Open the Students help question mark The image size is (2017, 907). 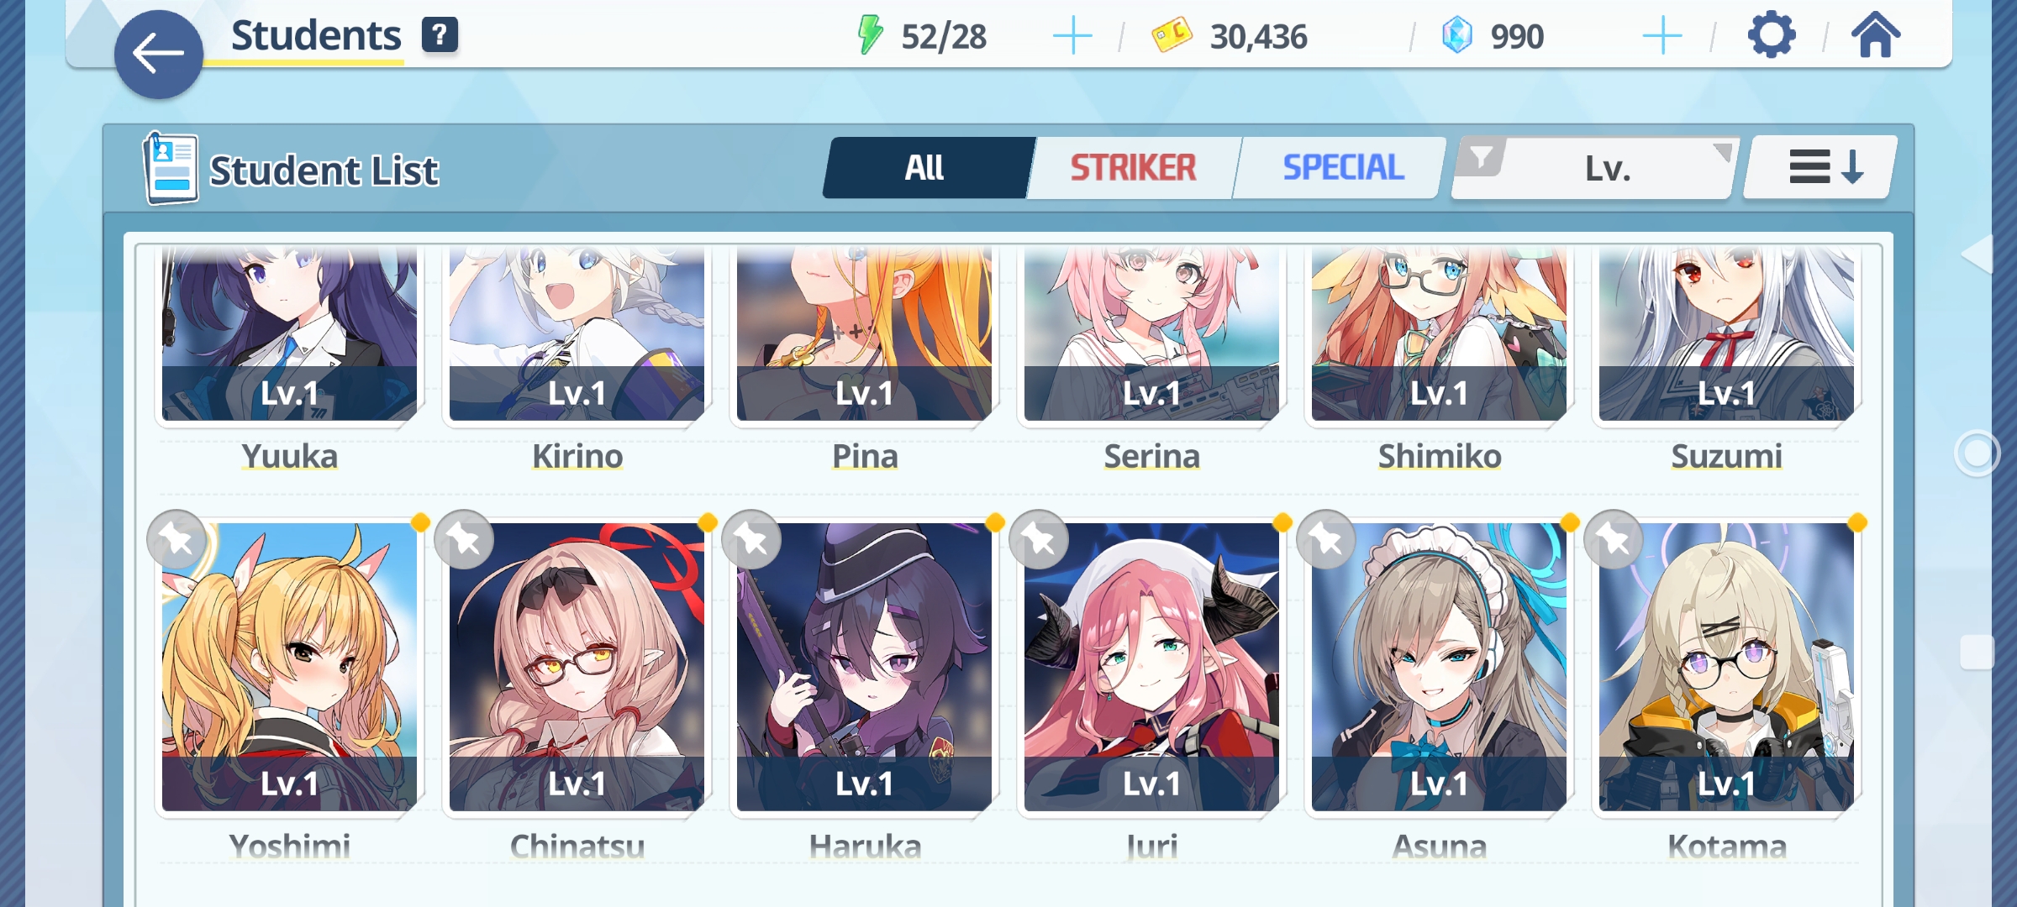coord(440,35)
